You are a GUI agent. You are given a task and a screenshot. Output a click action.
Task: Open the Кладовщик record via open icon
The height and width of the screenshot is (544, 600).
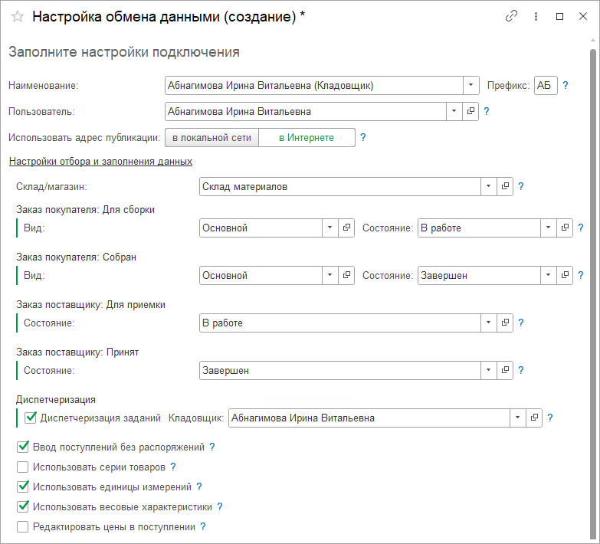click(535, 418)
